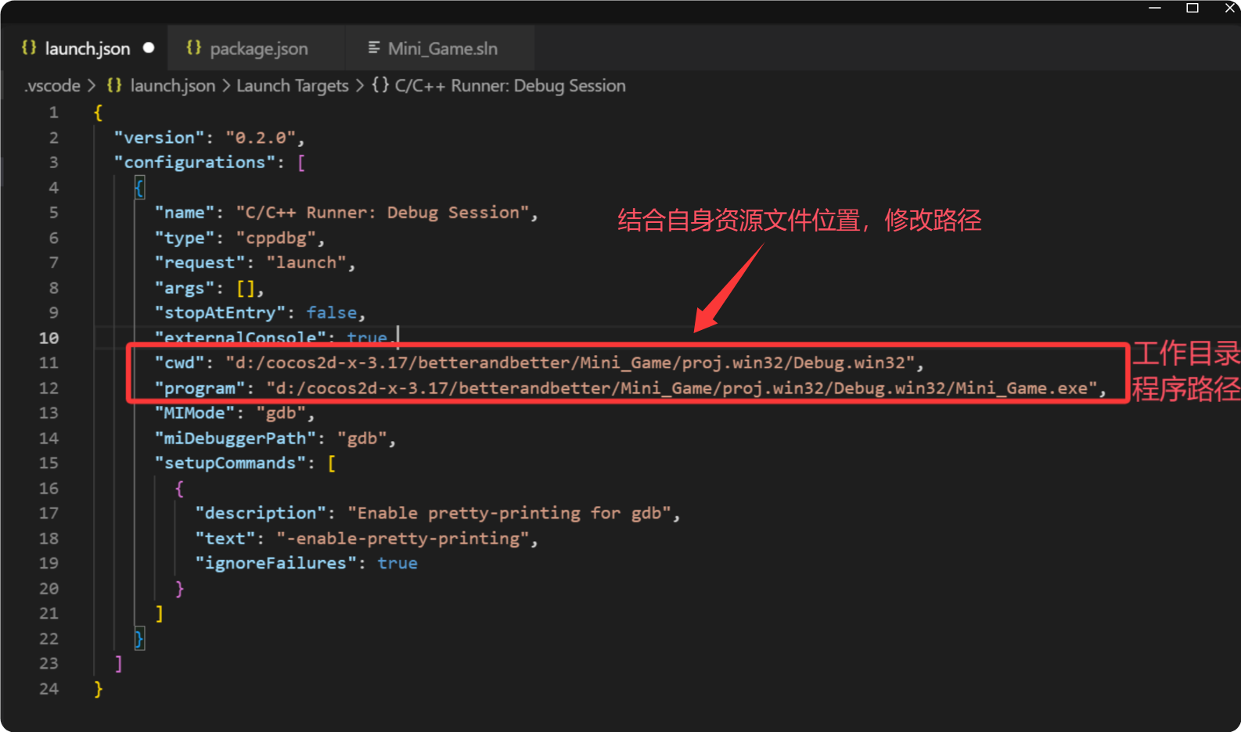Select launch.json in the breadcrumb path

tap(172, 85)
